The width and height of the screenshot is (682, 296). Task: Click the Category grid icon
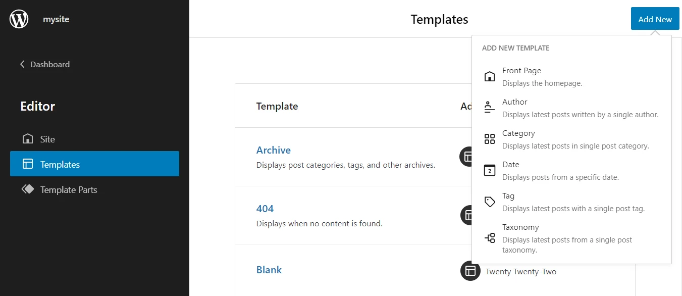490,139
